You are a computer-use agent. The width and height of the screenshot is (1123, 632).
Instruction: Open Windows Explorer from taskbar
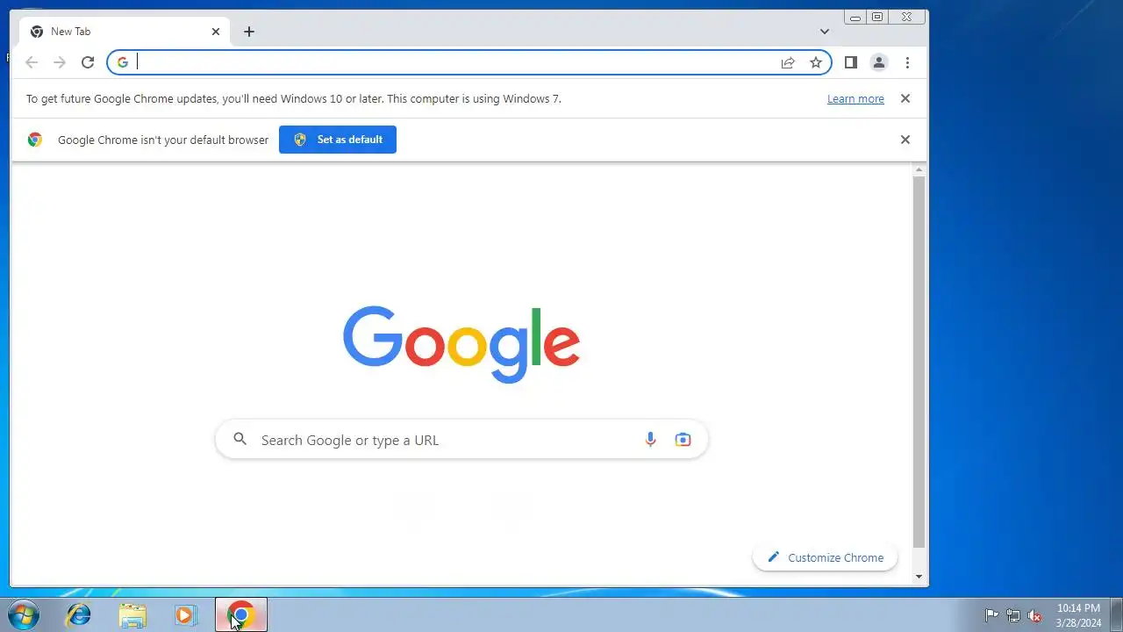132,614
